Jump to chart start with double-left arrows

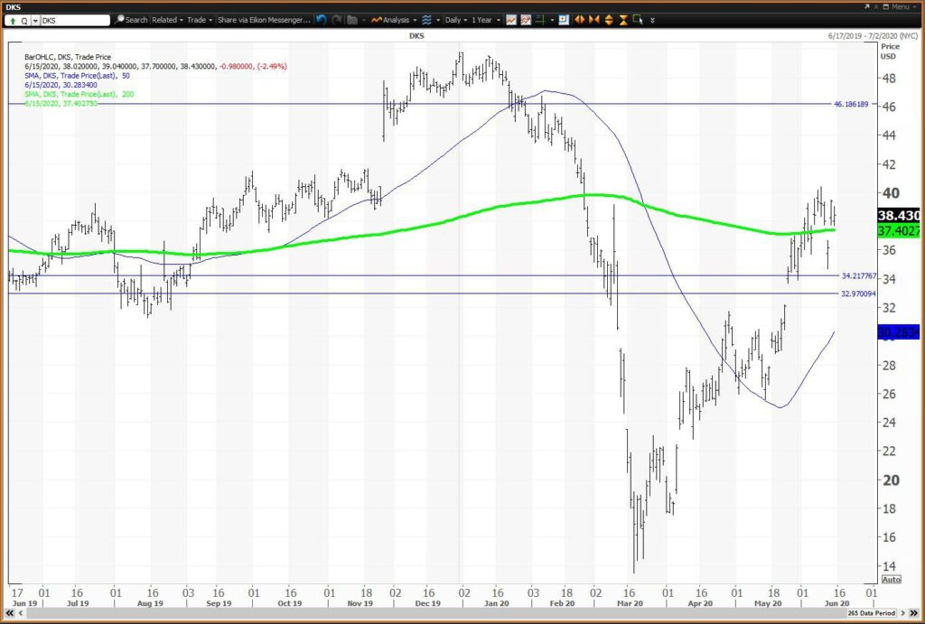[x=9, y=613]
